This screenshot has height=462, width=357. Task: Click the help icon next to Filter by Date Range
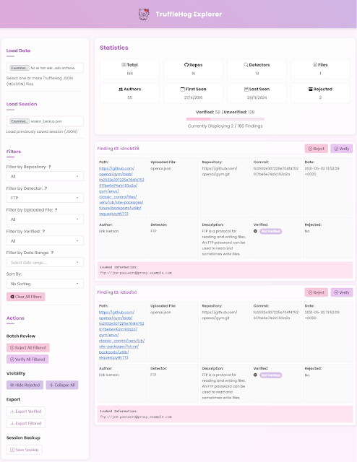coord(52,253)
